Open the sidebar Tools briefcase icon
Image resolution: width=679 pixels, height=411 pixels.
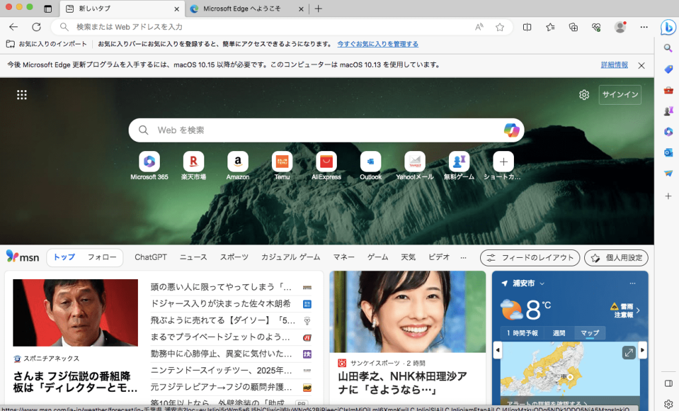point(668,90)
